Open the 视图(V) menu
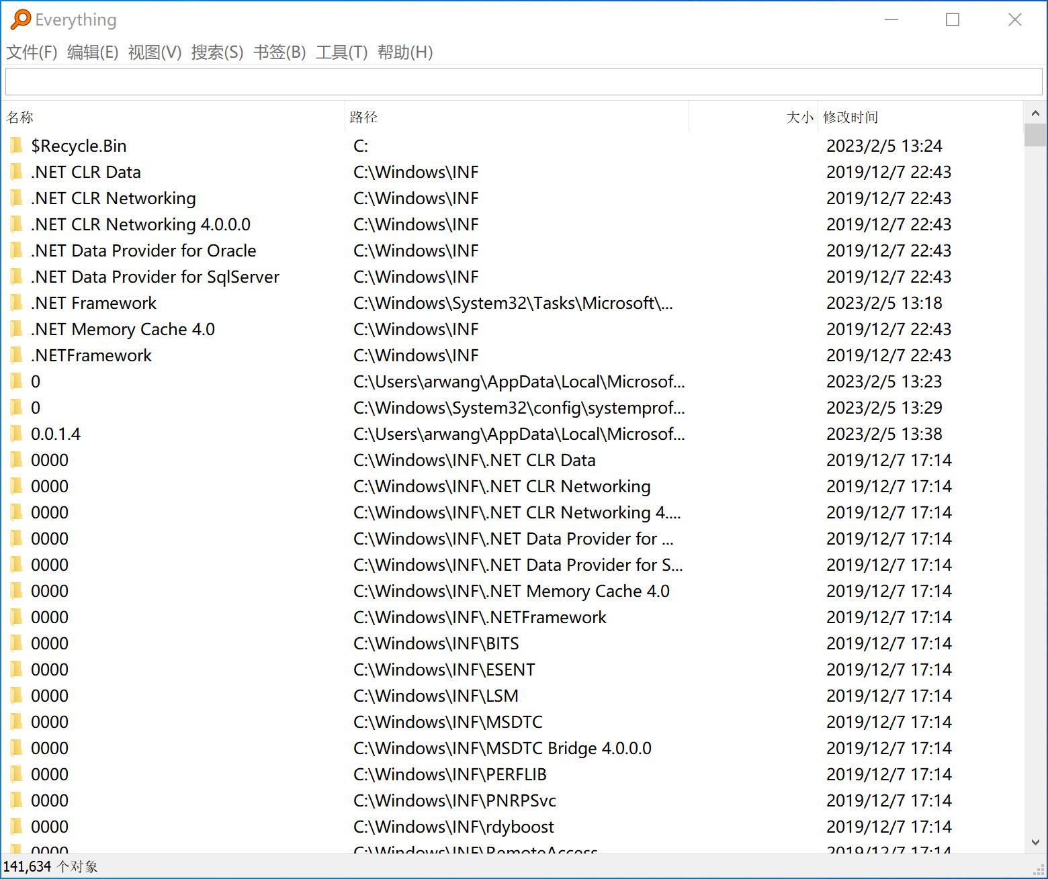1048x879 pixels. tap(155, 52)
